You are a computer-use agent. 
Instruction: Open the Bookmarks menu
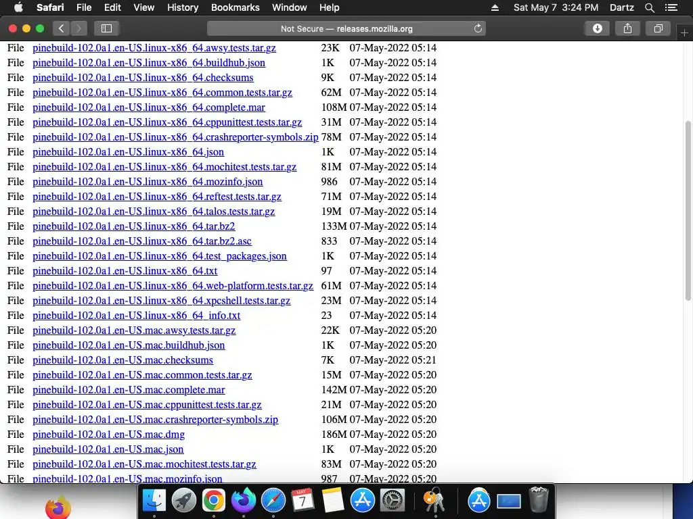pyautogui.click(x=235, y=7)
